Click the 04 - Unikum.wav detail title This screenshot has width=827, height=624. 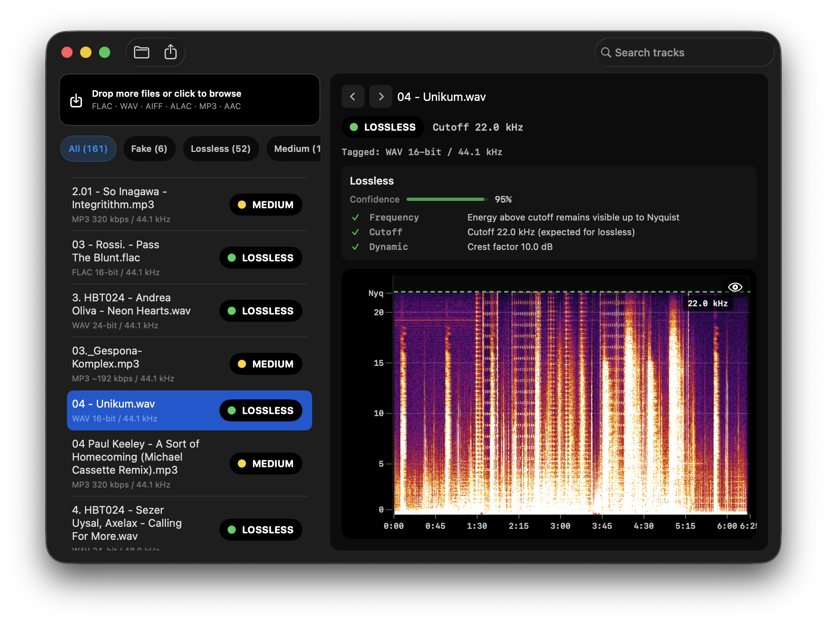tap(441, 97)
